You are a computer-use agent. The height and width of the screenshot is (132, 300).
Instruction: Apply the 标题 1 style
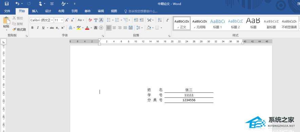(217, 23)
